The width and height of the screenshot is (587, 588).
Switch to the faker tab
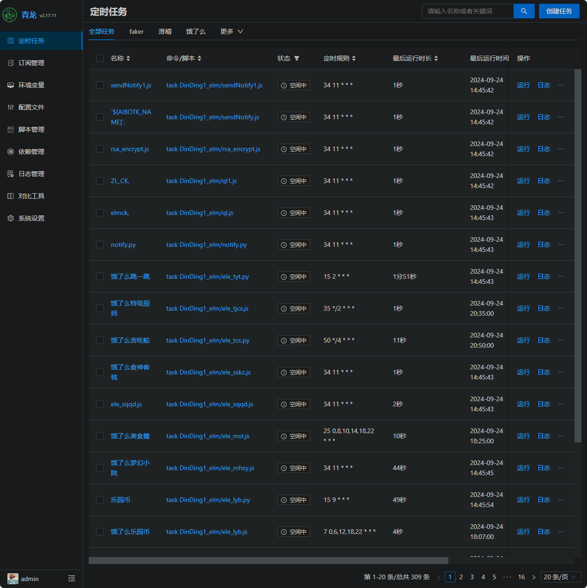pyautogui.click(x=136, y=31)
